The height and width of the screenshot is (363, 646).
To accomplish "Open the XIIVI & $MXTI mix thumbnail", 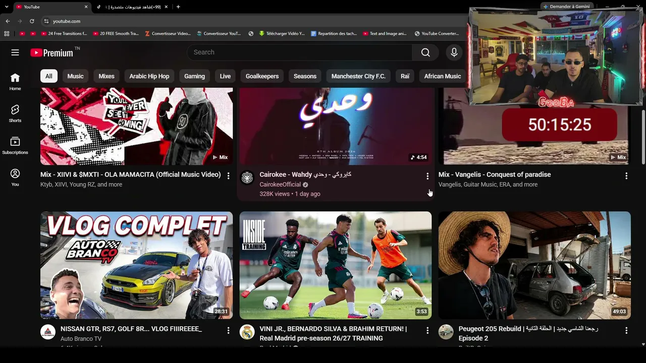I will (x=136, y=127).
